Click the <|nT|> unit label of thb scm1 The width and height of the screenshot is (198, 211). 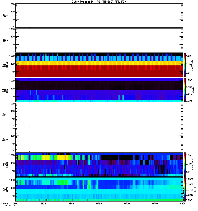click(194, 90)
